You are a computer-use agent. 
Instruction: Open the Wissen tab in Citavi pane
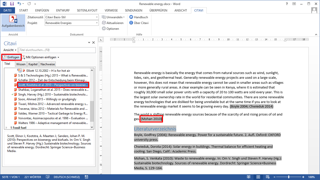click(x=21, y=64)
